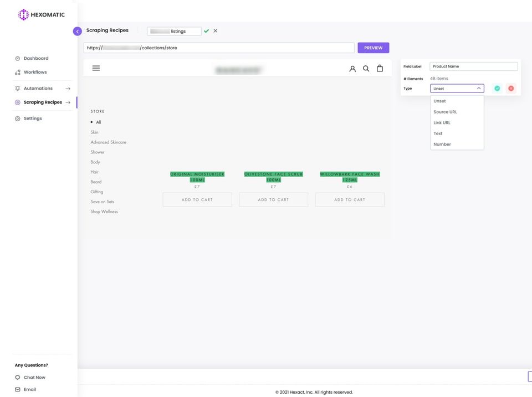Collapse the Type dropdown chevron

479,89
